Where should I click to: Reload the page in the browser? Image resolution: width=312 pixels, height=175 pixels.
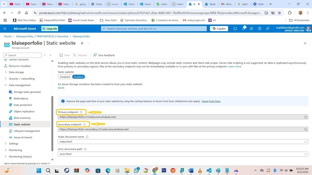(x=19, y=13)
